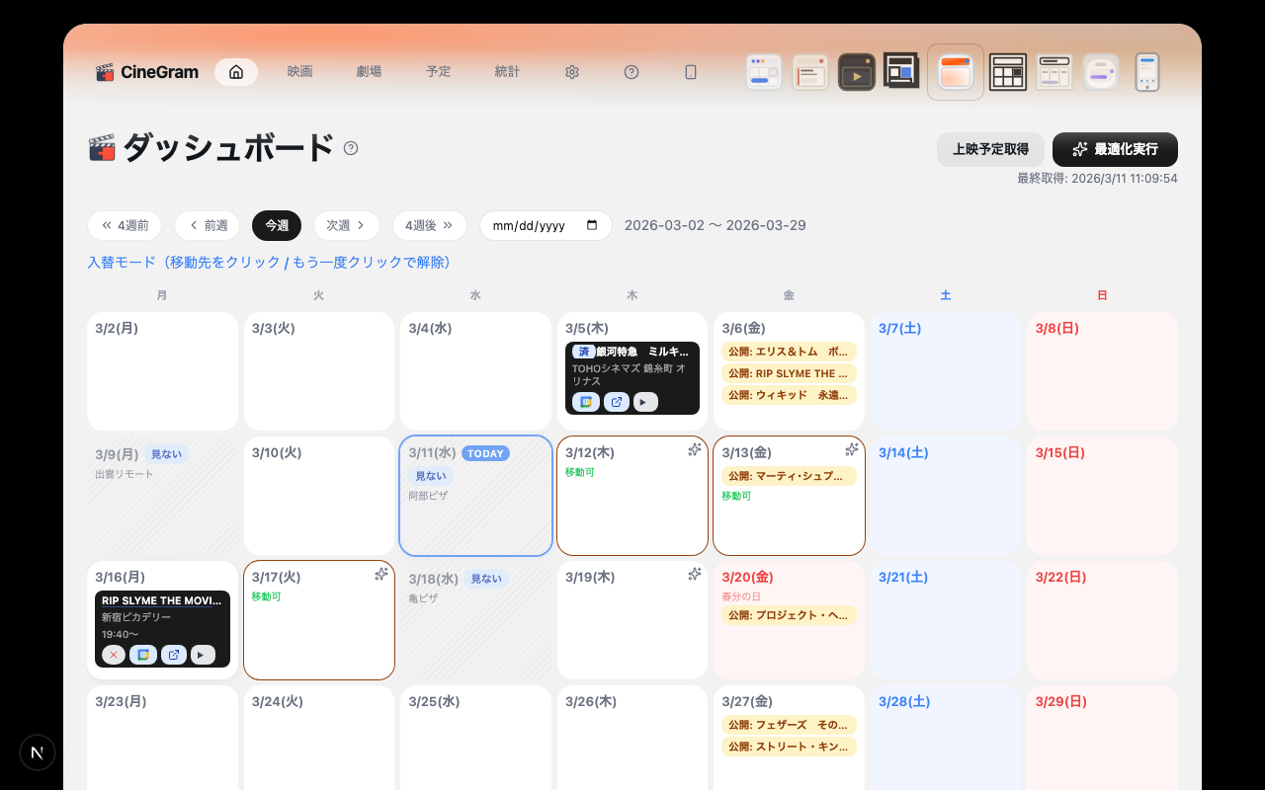
Task: Open settings via the gear icon
Action: [x=571, y=72]
